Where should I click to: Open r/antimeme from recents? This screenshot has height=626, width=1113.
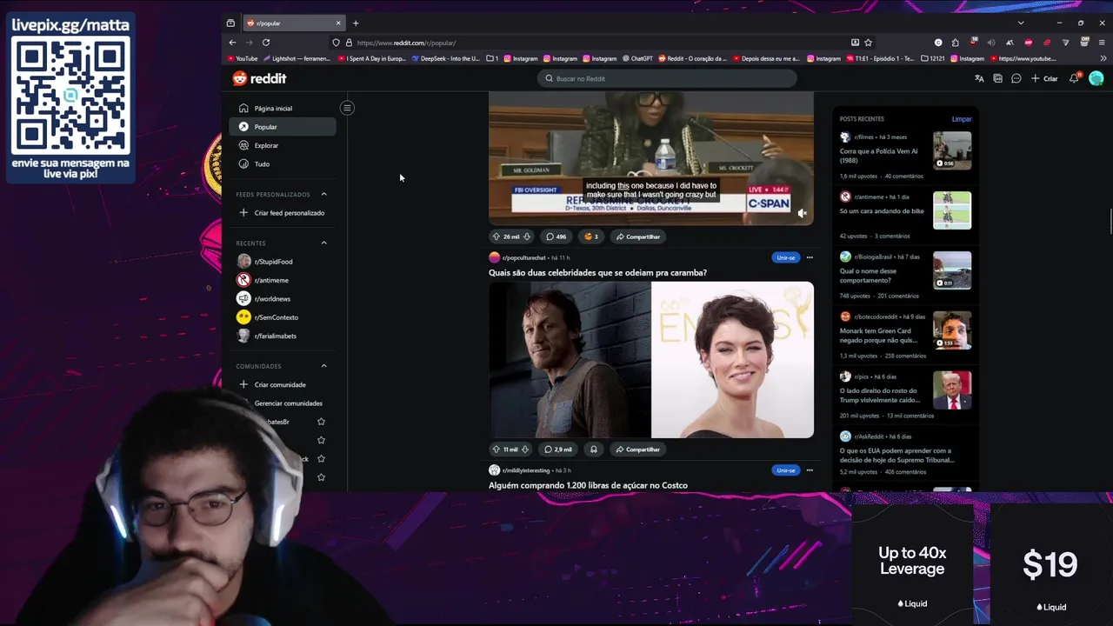(x=282, y=280)
